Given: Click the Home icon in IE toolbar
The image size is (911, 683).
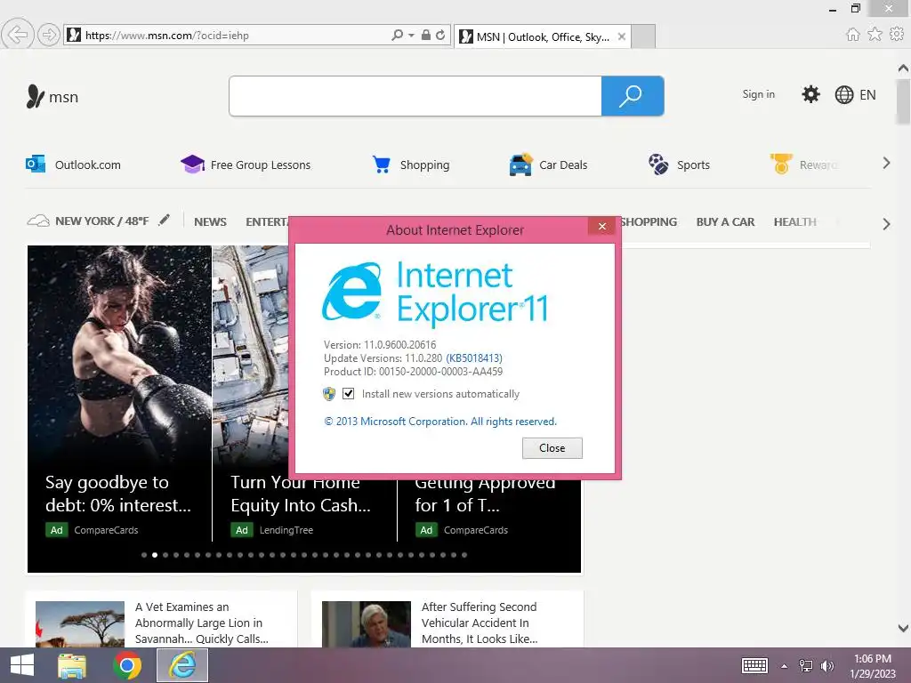Looking at the screenshot, I should [852, 35].
